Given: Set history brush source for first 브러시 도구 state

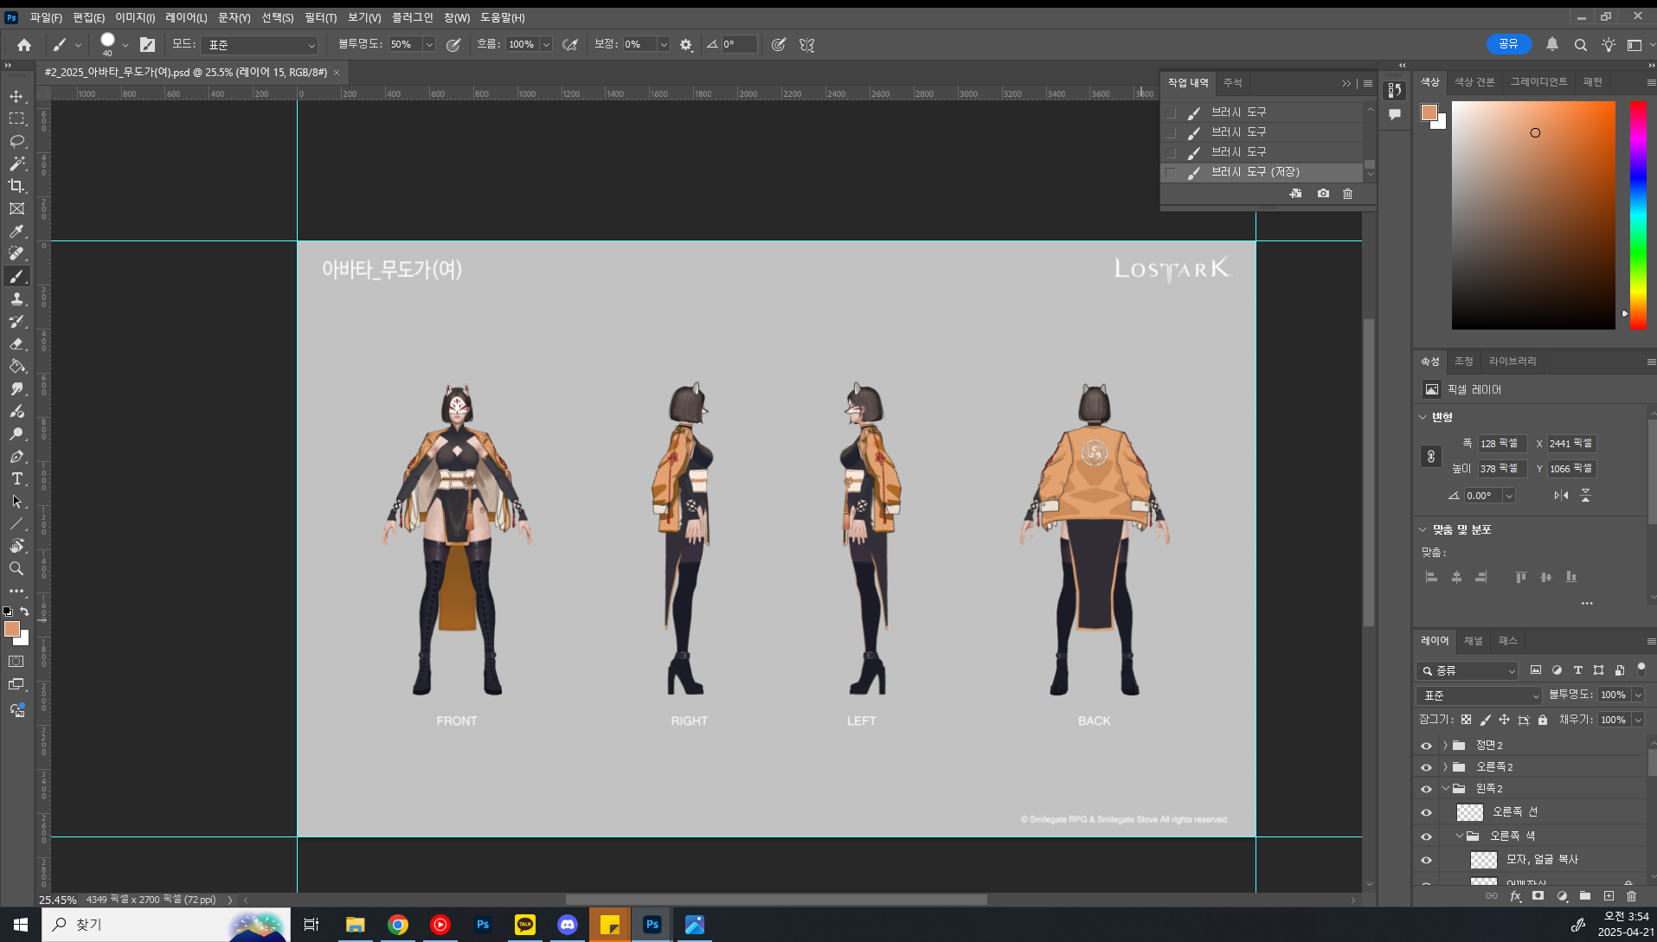Looking at the screenshot, I should [x=1171, y=112].
